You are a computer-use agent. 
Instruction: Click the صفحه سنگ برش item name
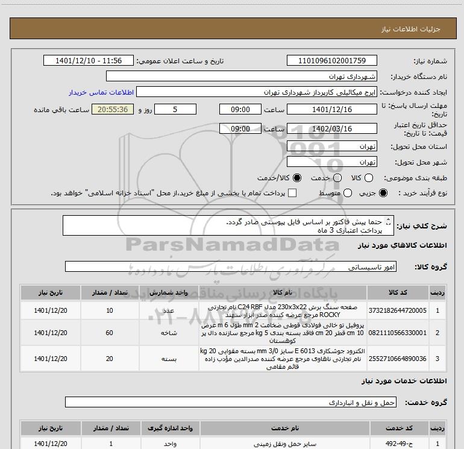pos(283,311)
